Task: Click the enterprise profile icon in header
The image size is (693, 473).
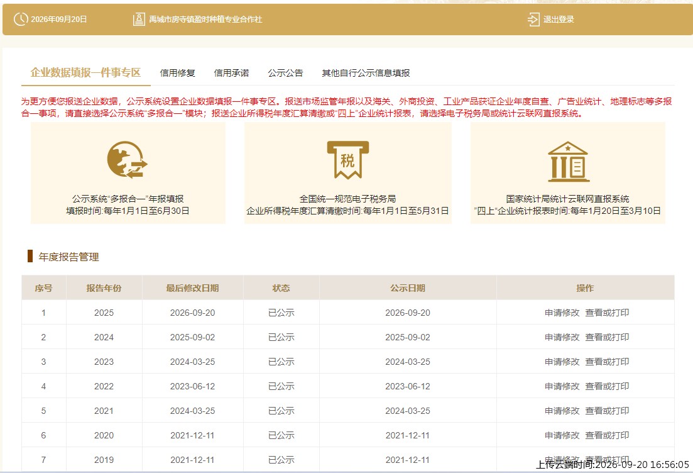Action: [139, 19]
